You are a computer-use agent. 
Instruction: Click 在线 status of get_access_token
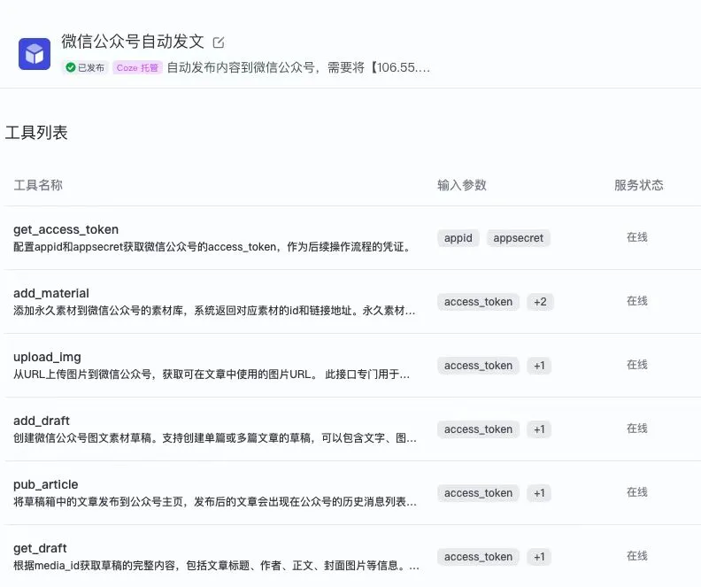(637, 237)
